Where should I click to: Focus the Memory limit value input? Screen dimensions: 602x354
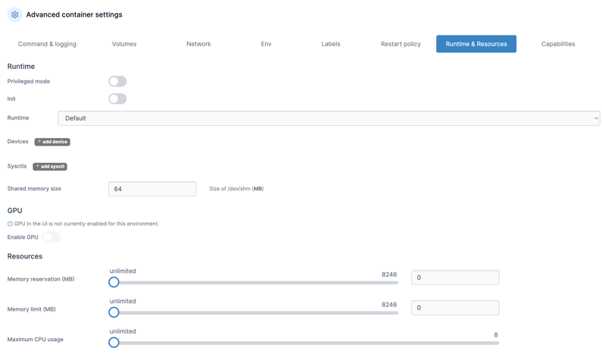[x=455, y=308]
